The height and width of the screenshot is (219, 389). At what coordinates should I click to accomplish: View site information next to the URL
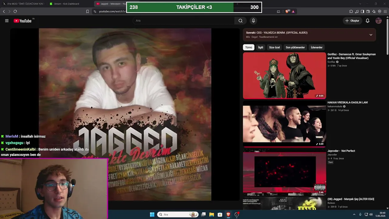click(95, 12)
